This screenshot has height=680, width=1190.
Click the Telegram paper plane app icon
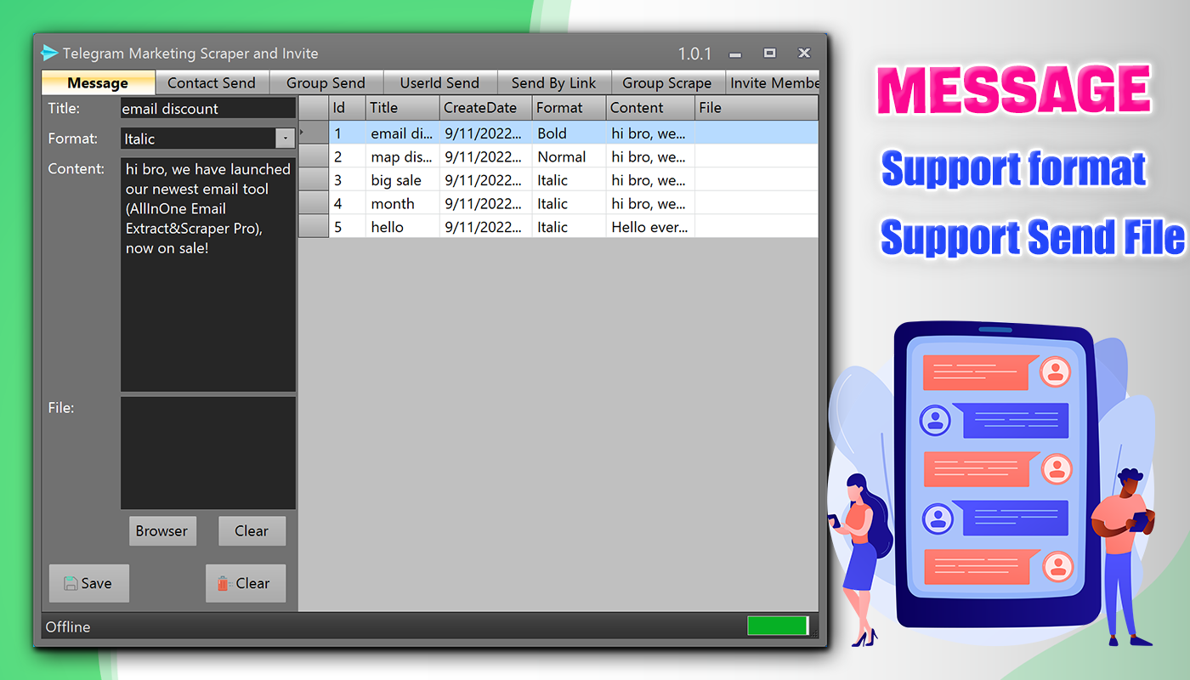[50, 53]
